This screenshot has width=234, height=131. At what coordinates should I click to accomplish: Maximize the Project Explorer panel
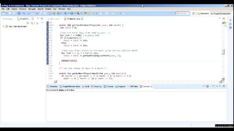tap(42, 19)
